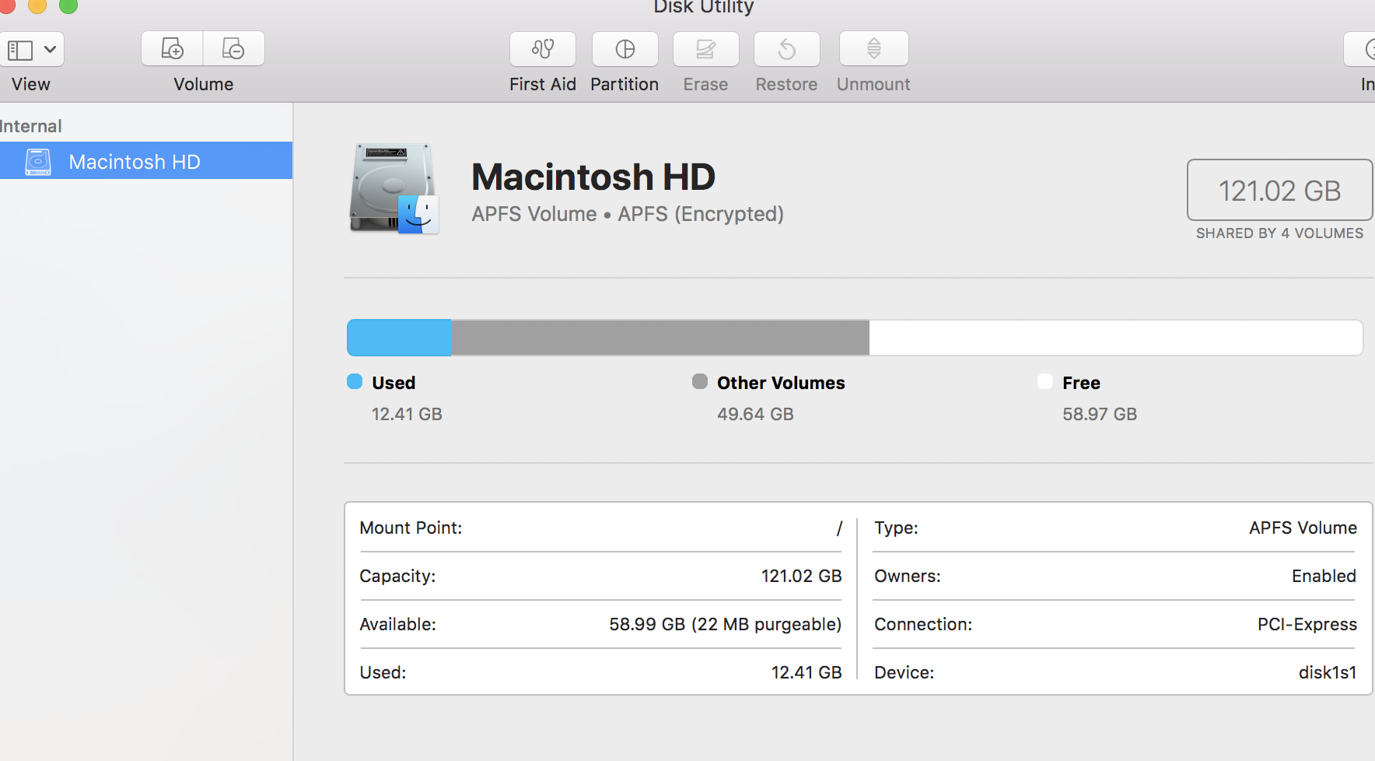Click the white Free segment of bar

[x=1115, y=338]
